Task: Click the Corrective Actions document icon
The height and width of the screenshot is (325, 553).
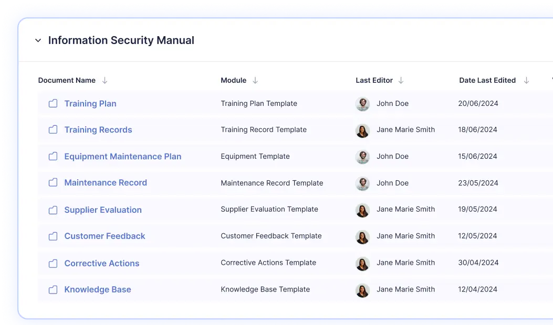Action: click(53, 263)
